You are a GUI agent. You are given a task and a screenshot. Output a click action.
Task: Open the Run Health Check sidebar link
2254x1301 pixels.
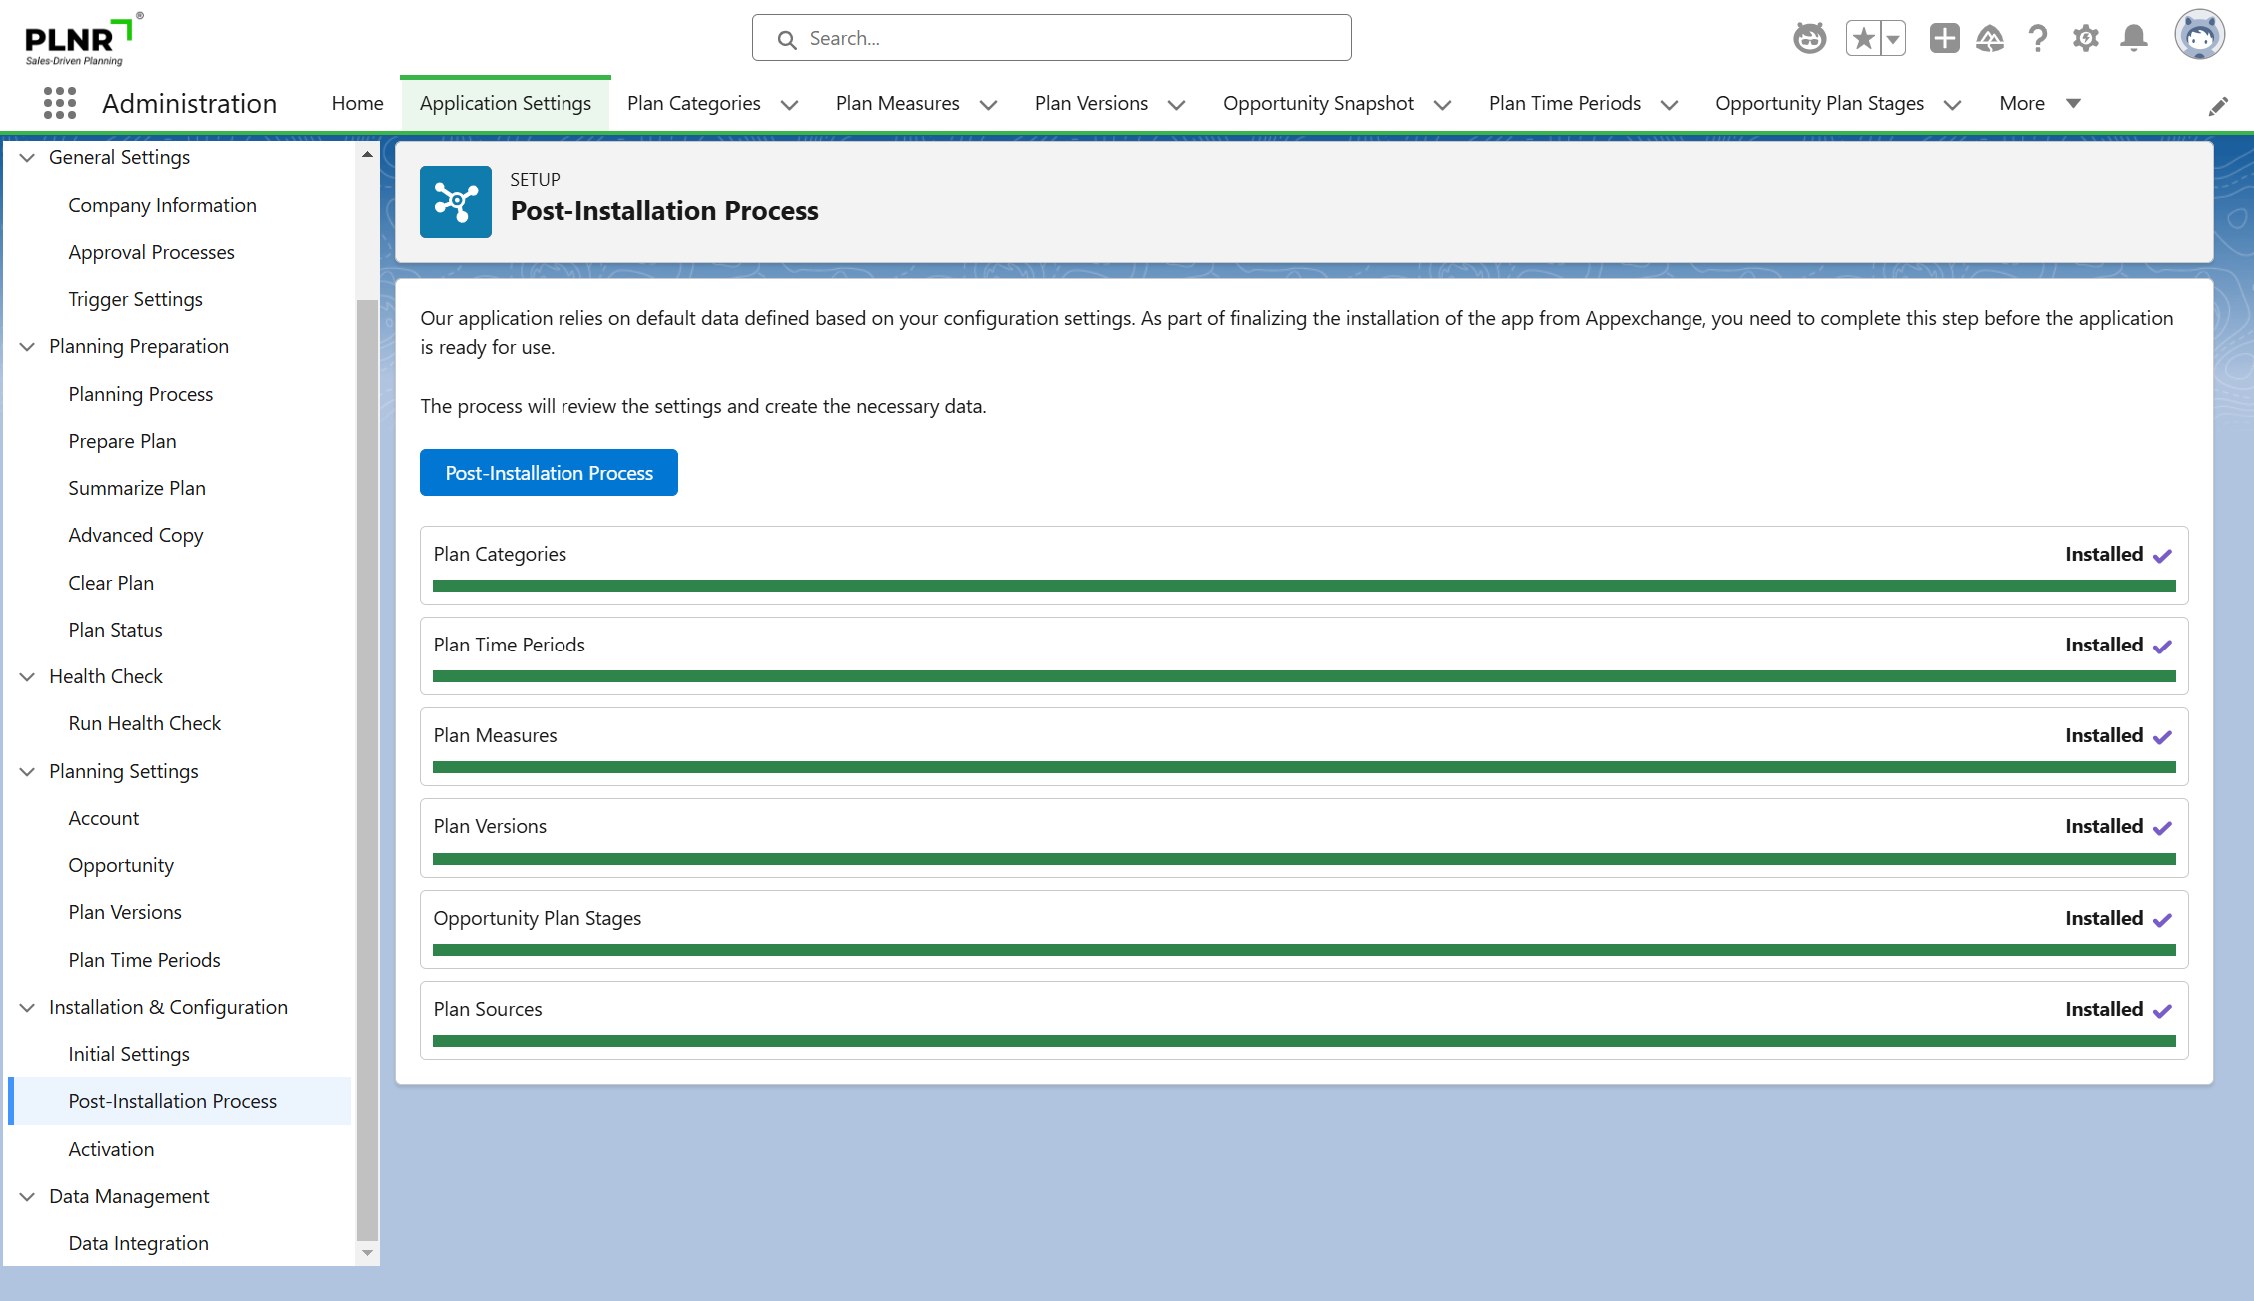[144, 723]
